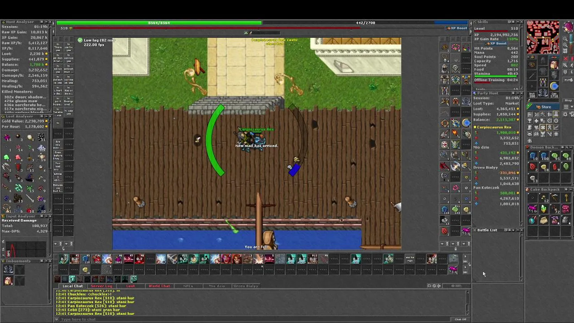This screenshot has height=323, width=574.
Task: Click the top page arrow right of bottom action bar
Action: (465, 256)
